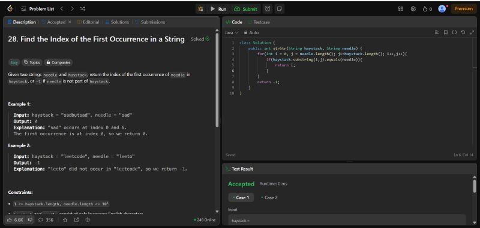Select Case 2 test tab

point(269,197)
